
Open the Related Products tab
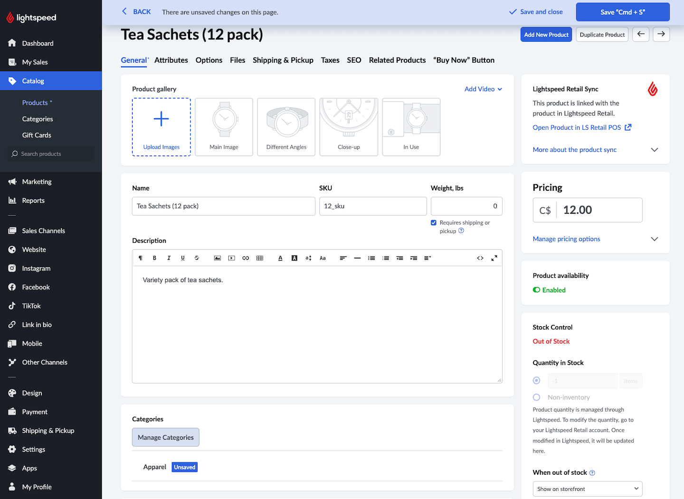click(398, 60)
